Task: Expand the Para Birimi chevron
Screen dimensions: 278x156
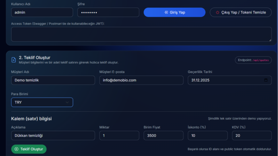Action: coord(67,102)
